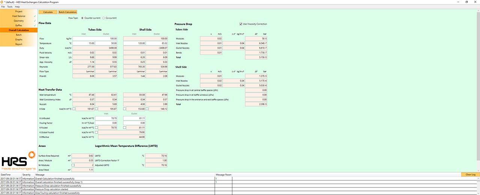Open the Baffles section

19,25
